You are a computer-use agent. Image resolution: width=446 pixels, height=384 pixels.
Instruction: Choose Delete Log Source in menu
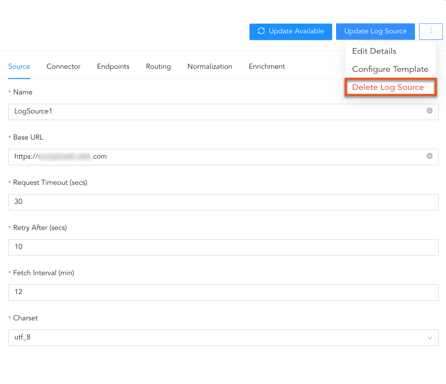click(388, 87)
